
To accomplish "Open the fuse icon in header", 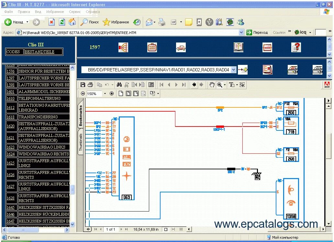I will click(x=267, y=47).
